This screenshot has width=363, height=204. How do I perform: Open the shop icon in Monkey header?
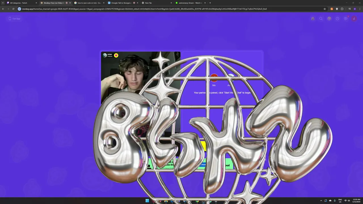pyautogui.click(x=313, y=19)
